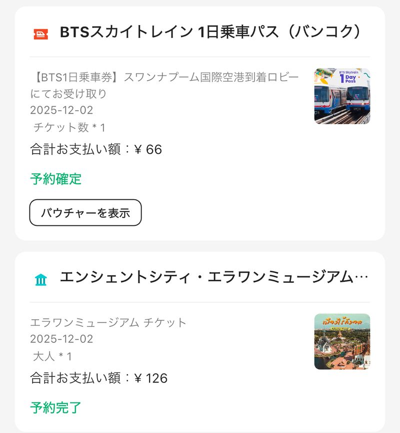Click the エラワンミュージアム チケット package name
400x433 pixels.
pos(108,322)
